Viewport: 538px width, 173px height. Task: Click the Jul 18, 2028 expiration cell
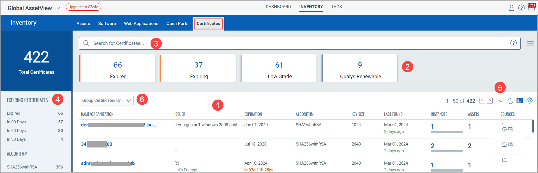255,144
